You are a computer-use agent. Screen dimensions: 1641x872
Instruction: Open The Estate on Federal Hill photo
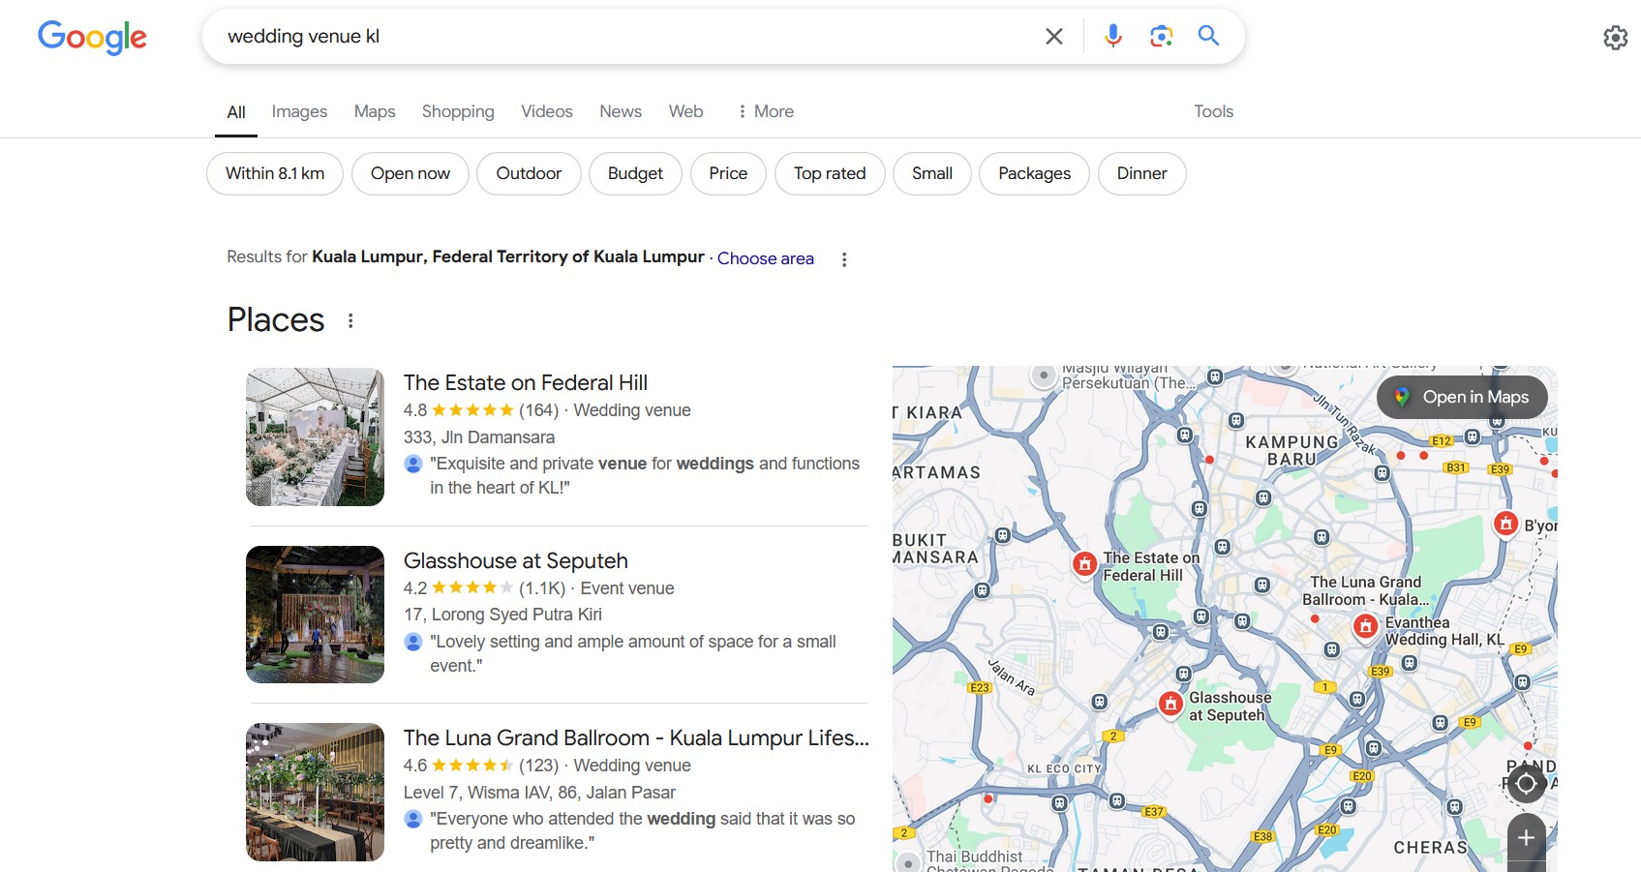click(315, 436)
